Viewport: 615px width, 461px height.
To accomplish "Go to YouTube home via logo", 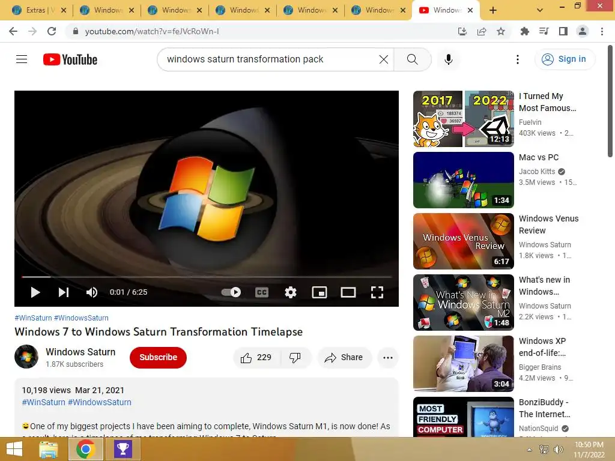I will coord(70,59).
